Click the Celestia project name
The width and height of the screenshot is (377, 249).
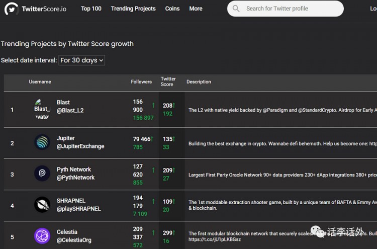click(x=67, y=232)
